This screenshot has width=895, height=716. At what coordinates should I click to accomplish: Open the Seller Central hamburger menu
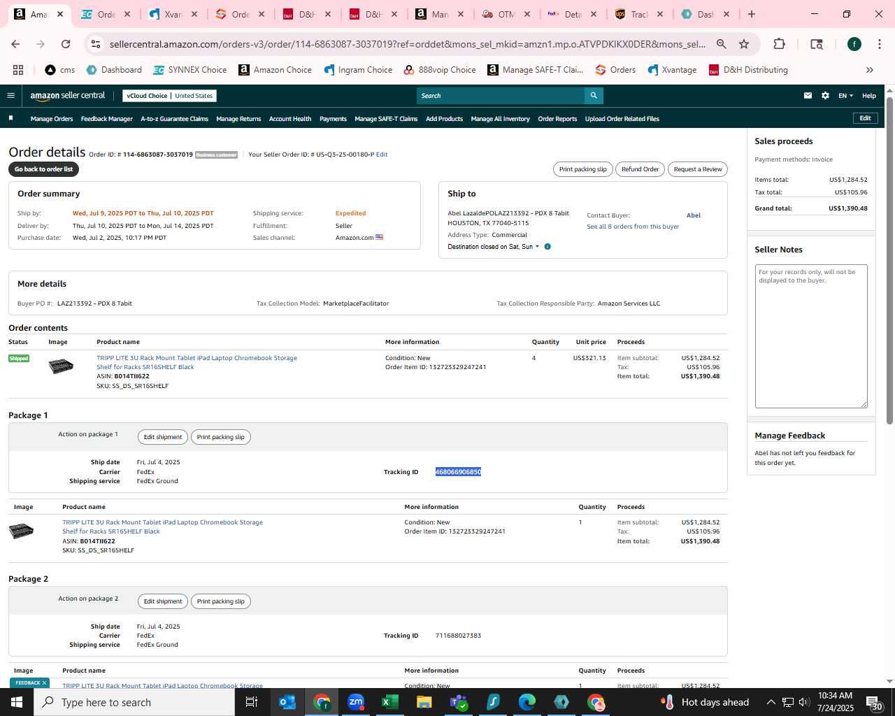click(x=10, y=96)
